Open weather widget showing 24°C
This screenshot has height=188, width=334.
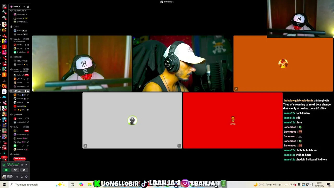coord(267,185)
